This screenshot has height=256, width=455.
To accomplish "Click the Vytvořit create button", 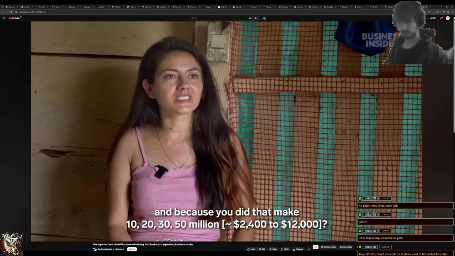I will (431, 18).
